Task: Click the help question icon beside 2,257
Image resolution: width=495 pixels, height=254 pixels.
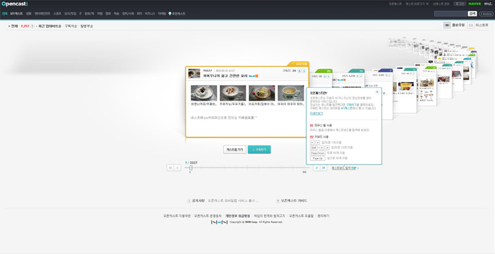Action: point(32,26)
